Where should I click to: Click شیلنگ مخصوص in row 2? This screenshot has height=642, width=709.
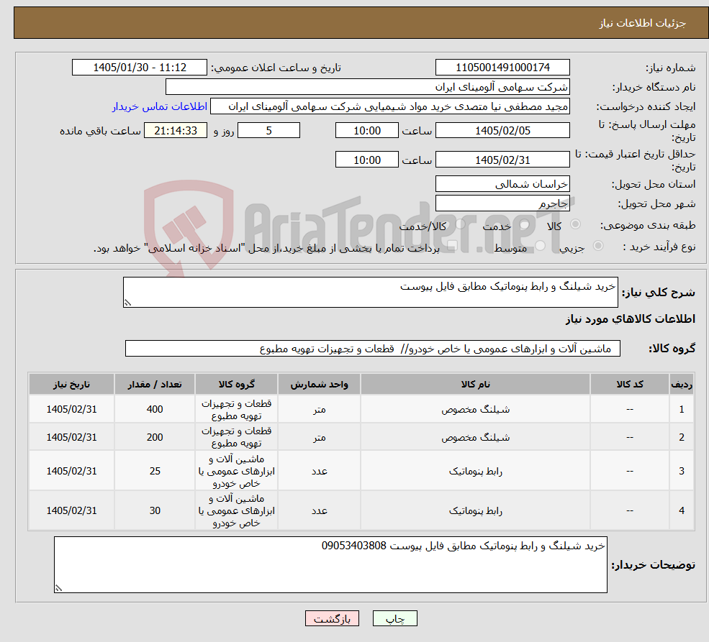475,438
